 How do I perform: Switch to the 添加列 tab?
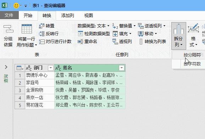[x=68, y=15]
